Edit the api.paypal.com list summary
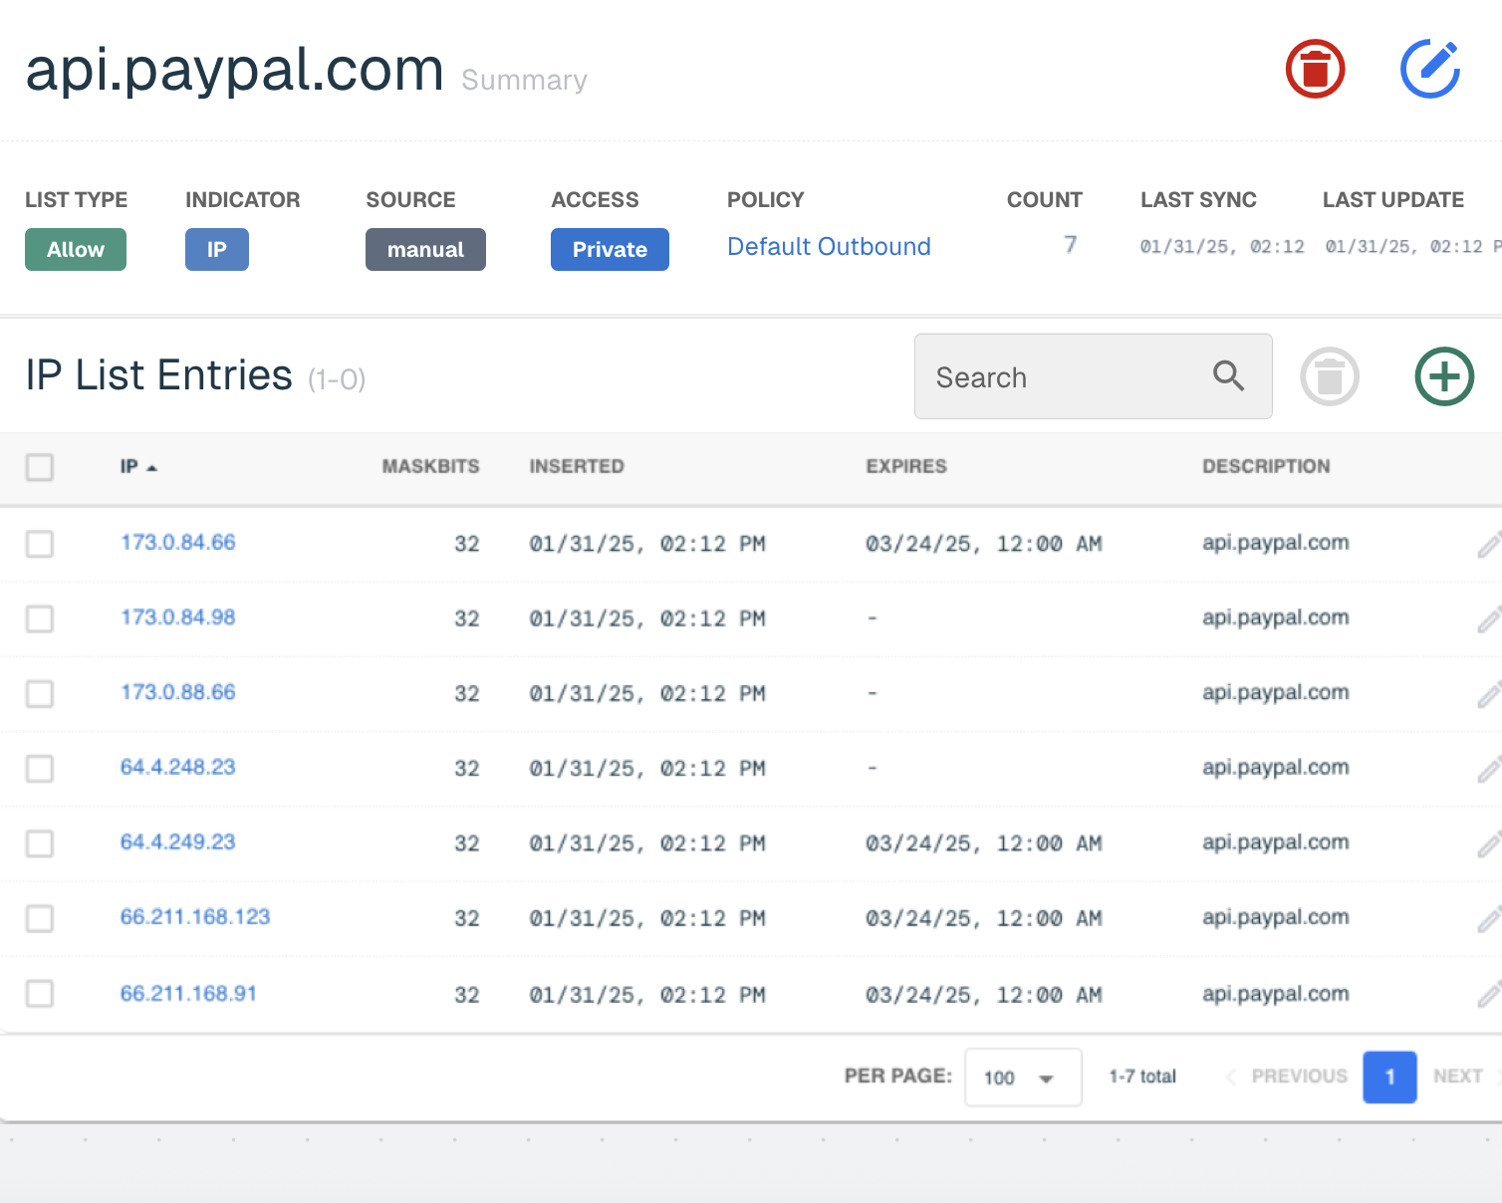Image resolution: width=1502 pixels, height=1203 pixels. [x=1430, y=69]
